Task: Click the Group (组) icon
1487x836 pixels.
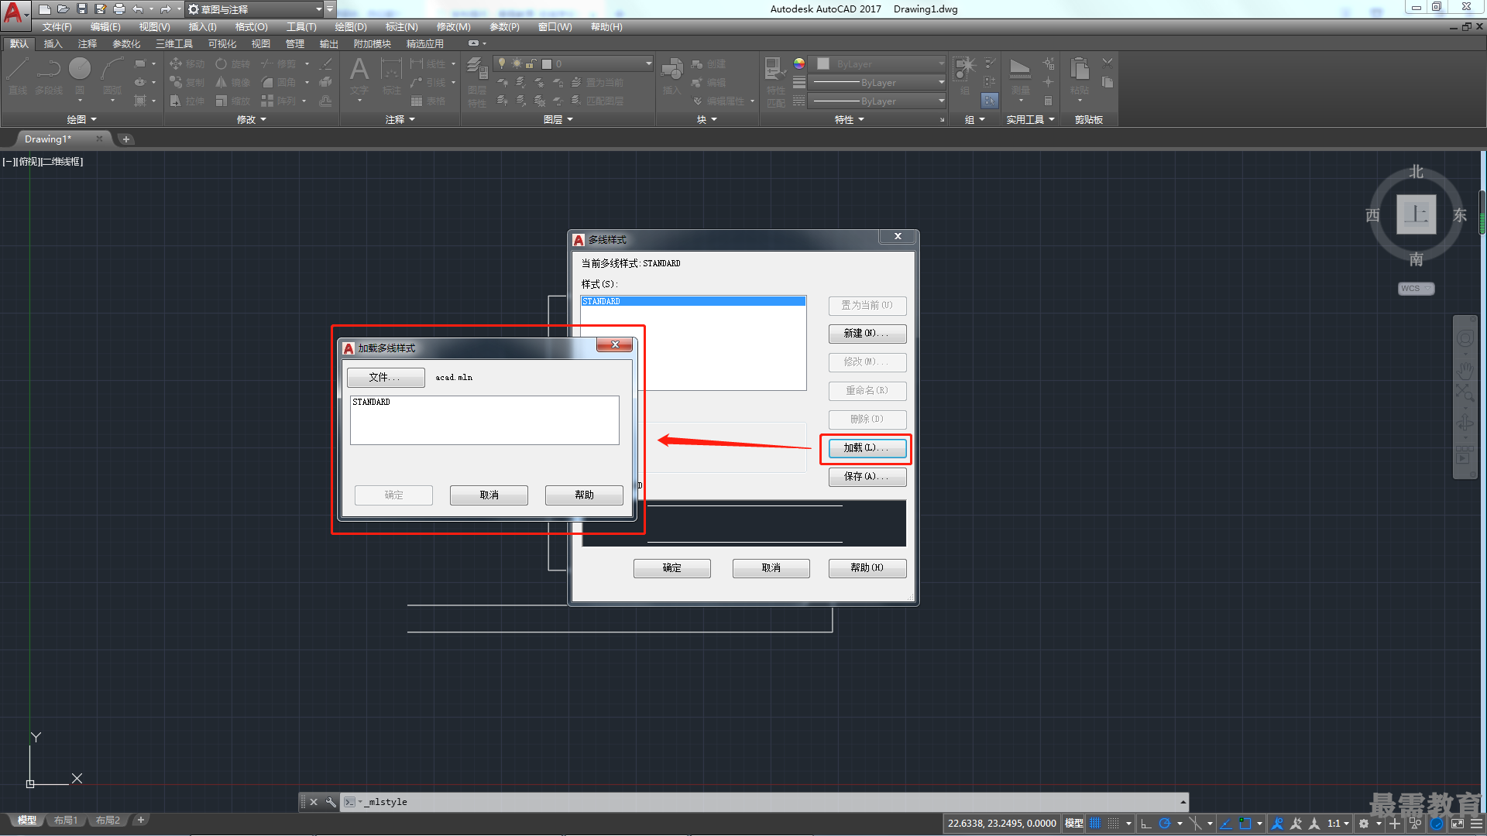Action: point(965,76)
